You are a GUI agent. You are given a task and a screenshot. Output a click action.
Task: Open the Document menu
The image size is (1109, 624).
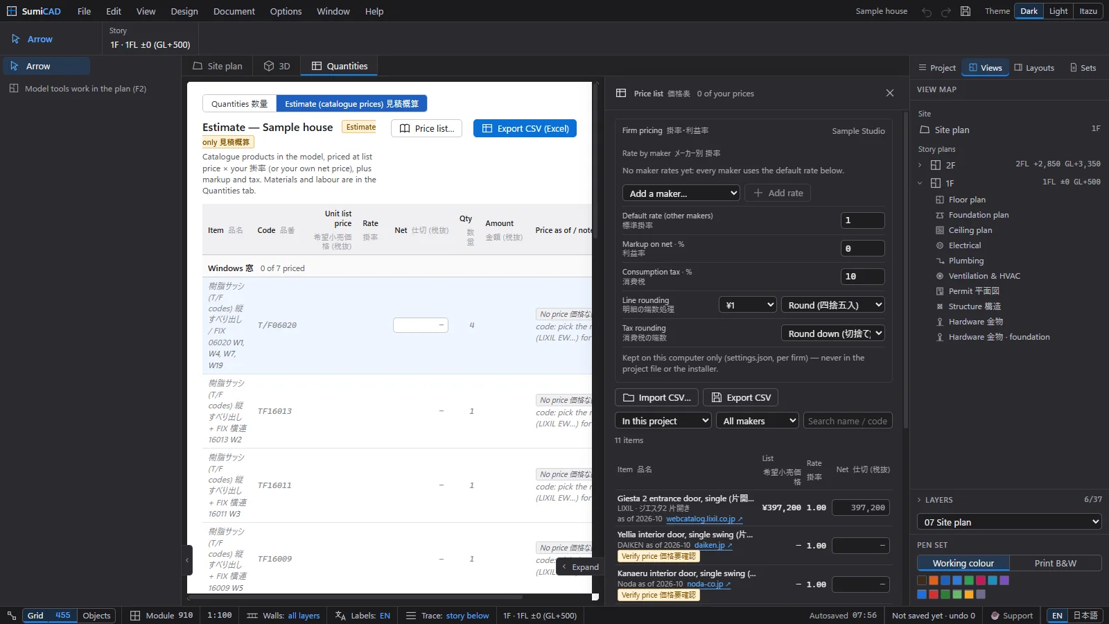tap(234, 11)
